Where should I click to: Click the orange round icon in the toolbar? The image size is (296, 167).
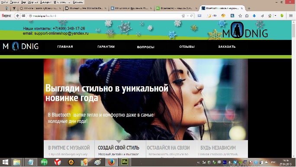pyautogui.click(x=223, y=16)
